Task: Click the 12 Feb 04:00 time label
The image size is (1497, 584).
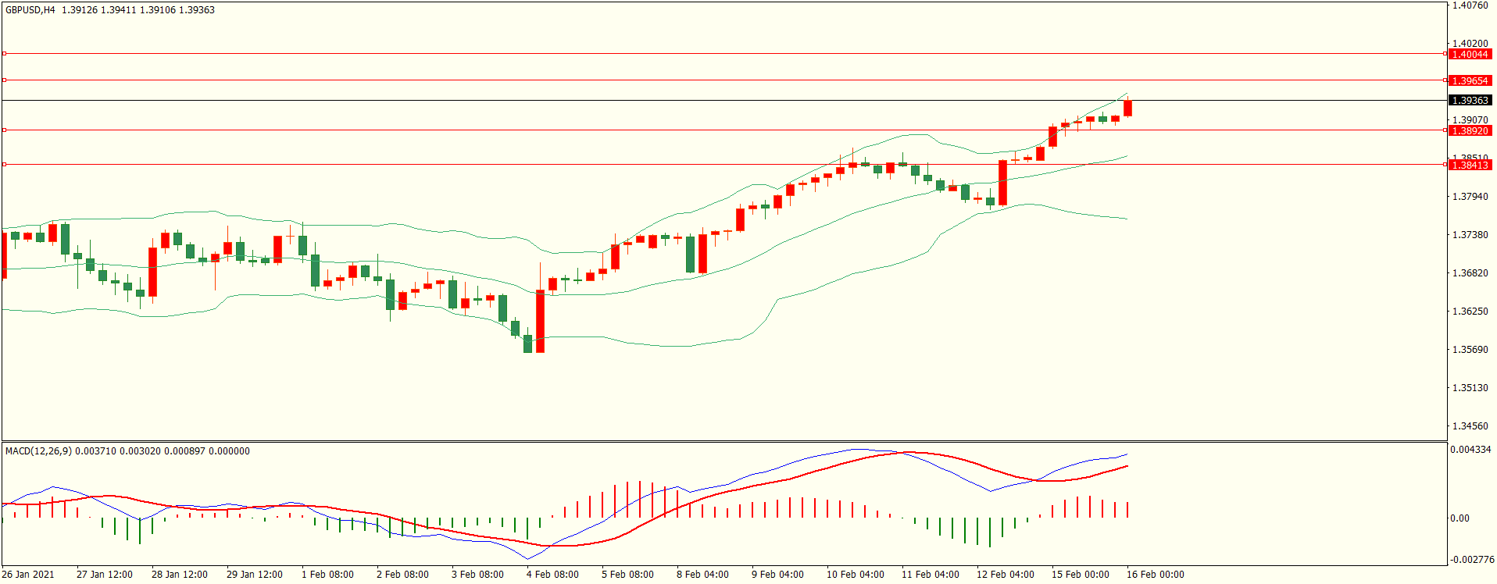Action: point(1006,575)
